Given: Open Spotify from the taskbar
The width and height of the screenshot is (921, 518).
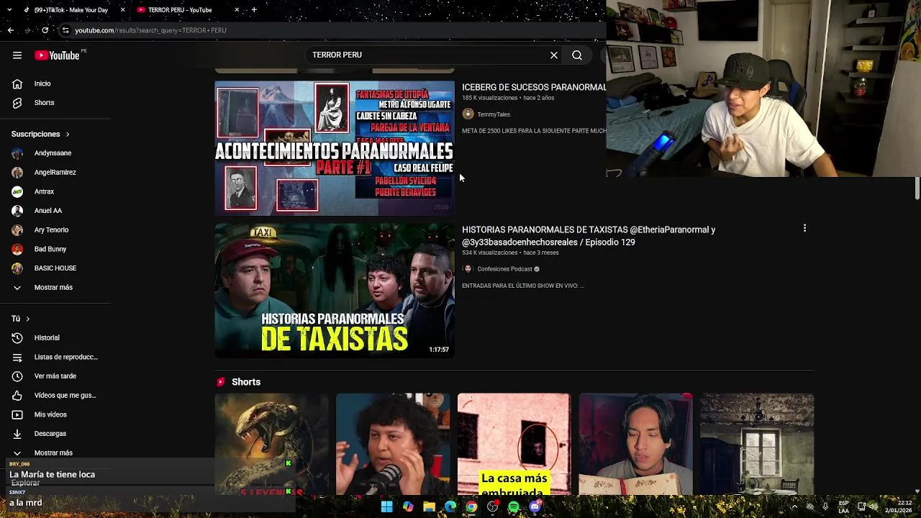Looking at the screenshot, I should click(514, 507).
